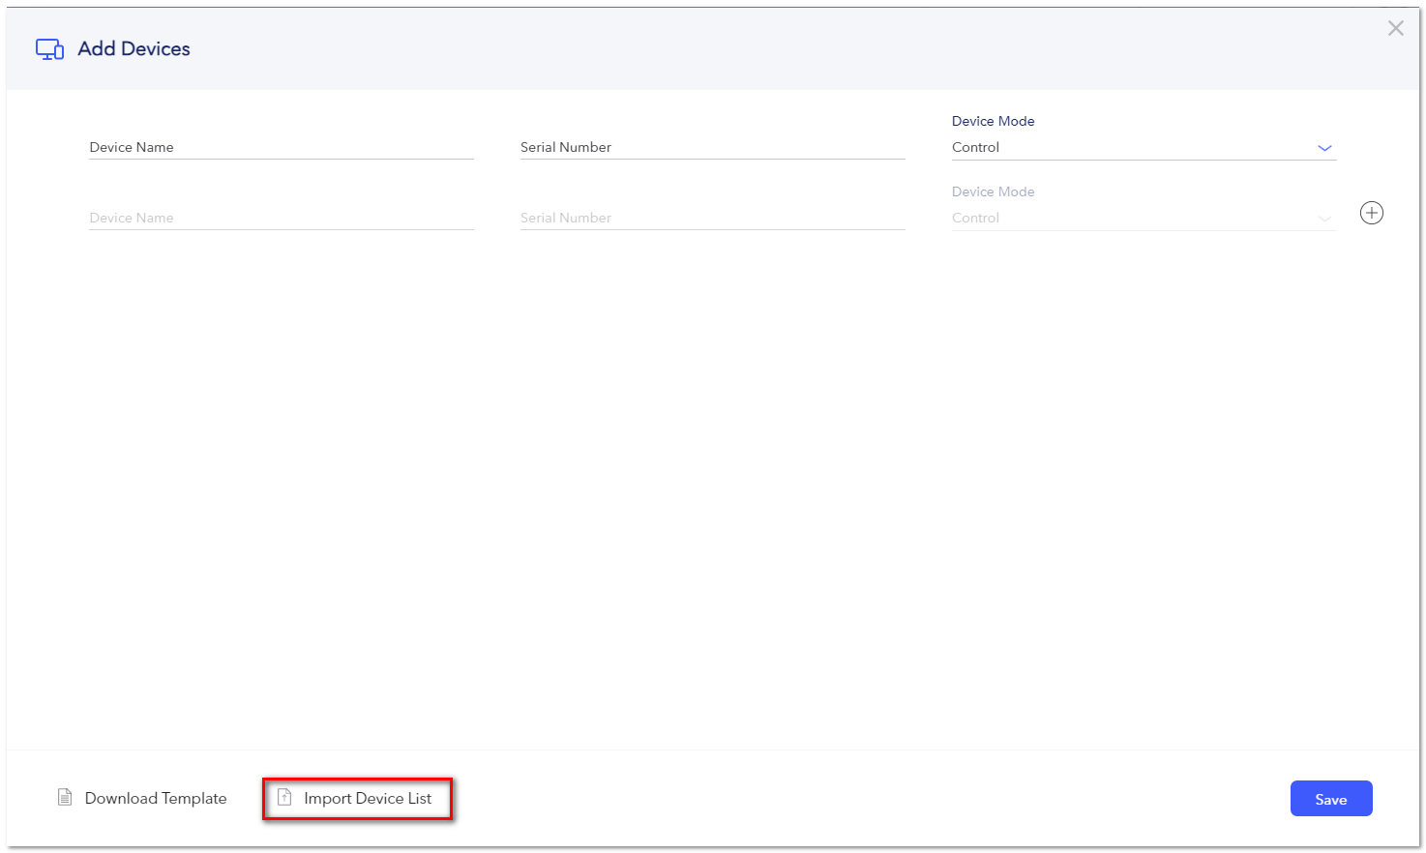Click the second row Device Name field
The width and height of the screenshot is (1426, 853).
(282, 218)
